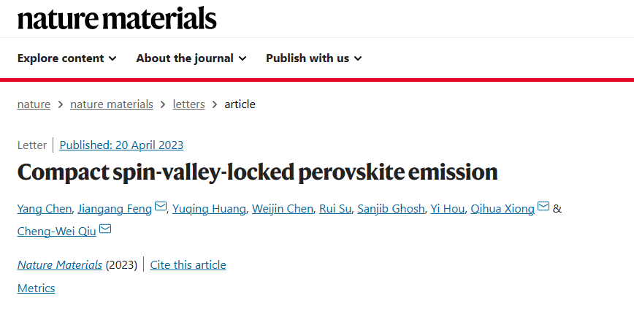
Task: Click the Published: 20 April 2023 link
Action: click(121, 145)
